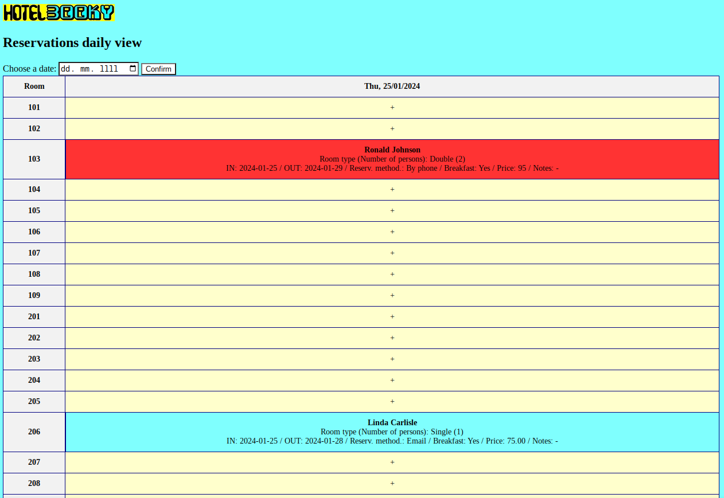This screenshot has width=724, height=498.
Task: Click the Room column header
Action: click(34, 87)
